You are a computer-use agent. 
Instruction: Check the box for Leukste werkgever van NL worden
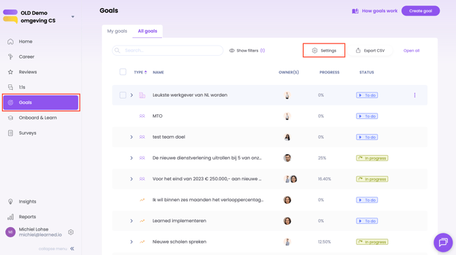click(123, 95)
